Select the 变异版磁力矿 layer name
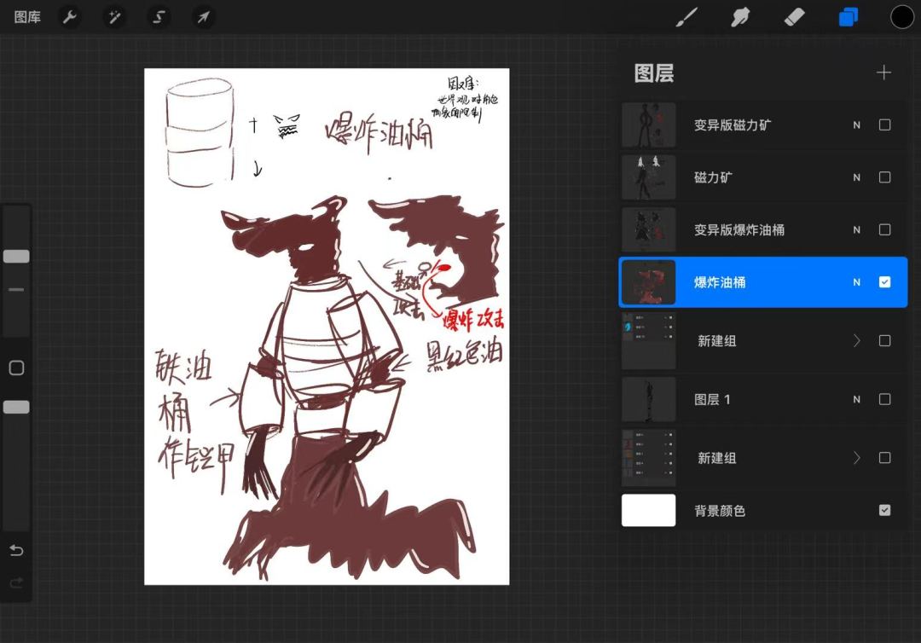Screen dimensions: 921x643 point(733,125)
